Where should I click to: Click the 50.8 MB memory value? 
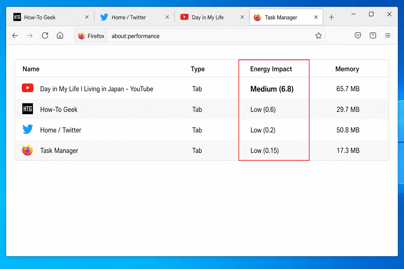348,130
